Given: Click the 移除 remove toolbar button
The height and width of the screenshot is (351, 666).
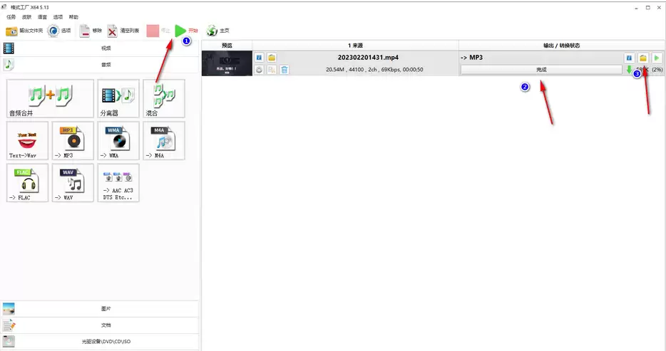Looking at the screenshot, I should click(x=91, y=31).
